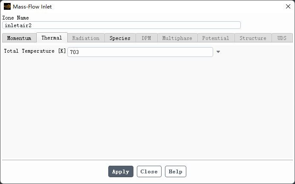Click the Mass-Flow Inlet title bar
The height and width of the screenshot is (184, 295).
click(x=128, y=6)
